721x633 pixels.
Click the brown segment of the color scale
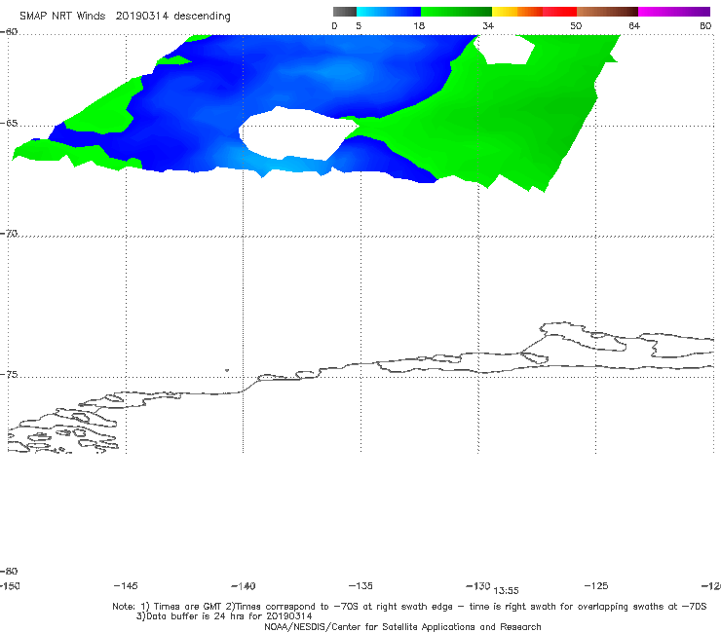point(607,12)
